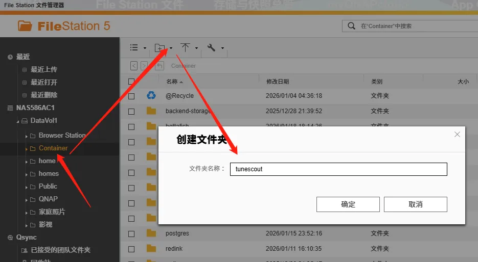The height and width of the screenshot is (262, 478).
Task: Click the @Recycle folder name
Action: click(x=179, y=96)
